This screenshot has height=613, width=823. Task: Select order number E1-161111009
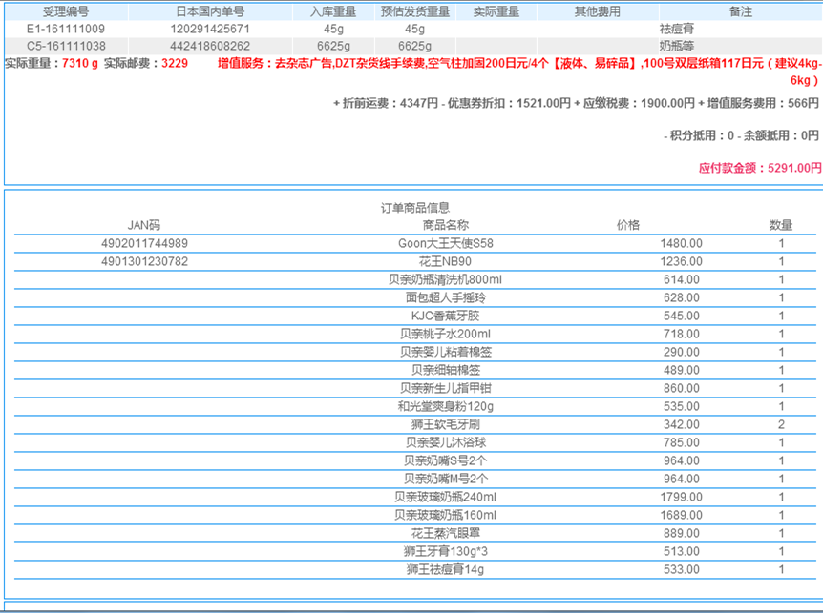[x=66, y=29]
